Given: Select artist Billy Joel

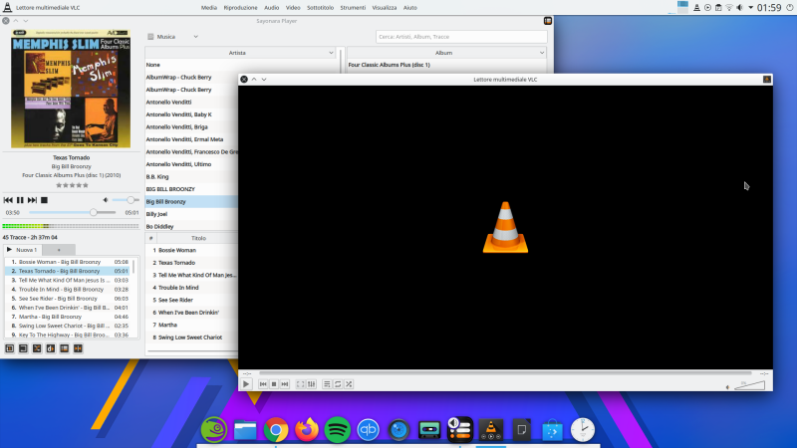Looking at the screenshot, I should (x=156, y=214).
